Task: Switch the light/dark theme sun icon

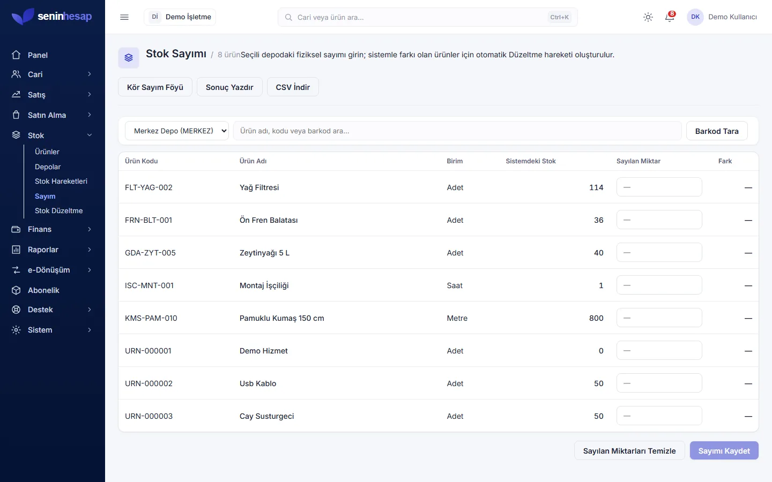Action: pos(648,17)
